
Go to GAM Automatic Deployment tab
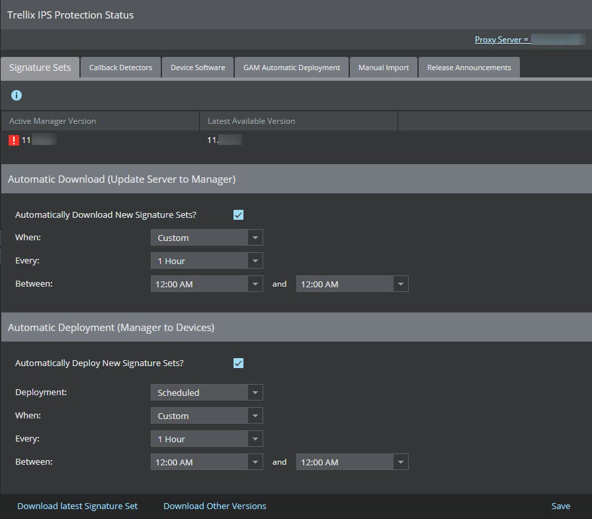(x=292, y=68)
